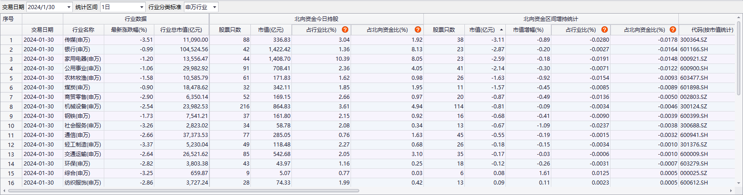Click the vertical scrollbar up arrow
Screen dimensions: 743x195
tap(738, 17)
